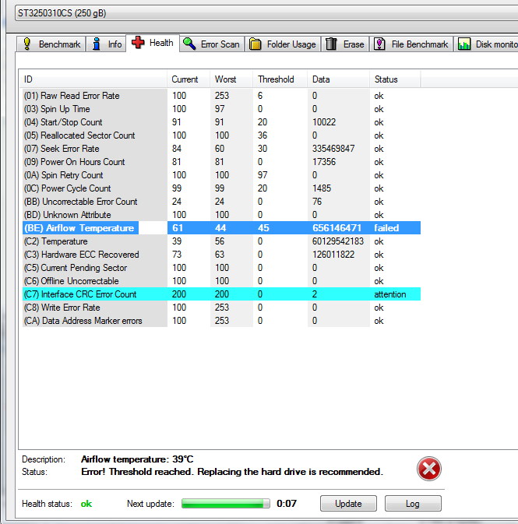
Task: Click the data value 335469847
Action: tap(333, 149)
